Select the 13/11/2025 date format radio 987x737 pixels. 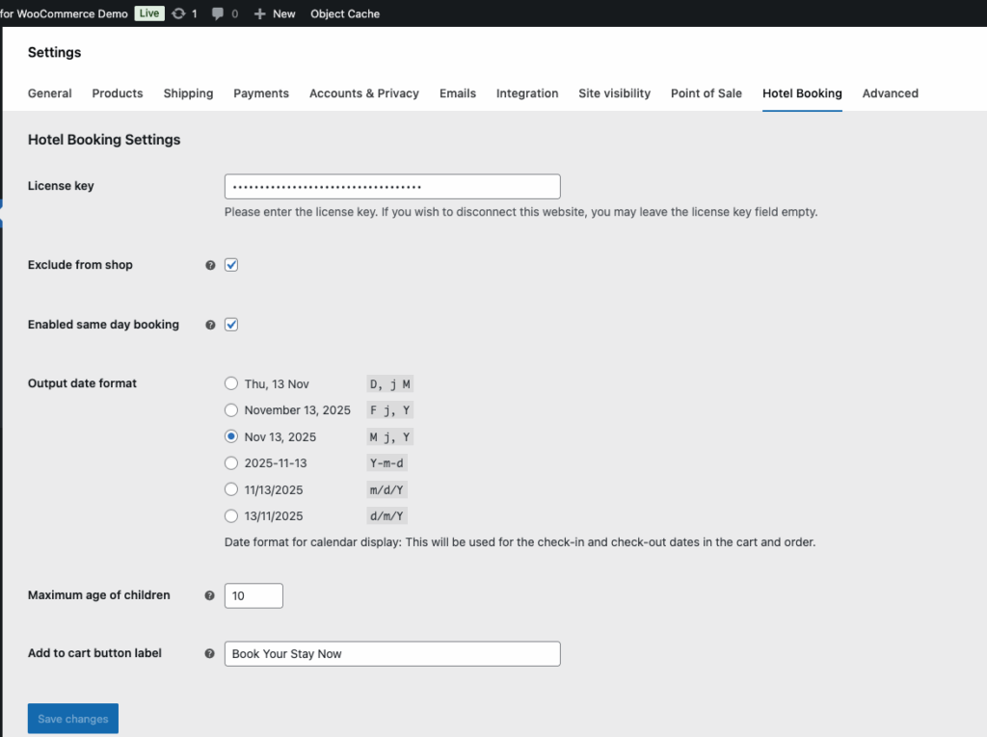(x=231, y=515)
